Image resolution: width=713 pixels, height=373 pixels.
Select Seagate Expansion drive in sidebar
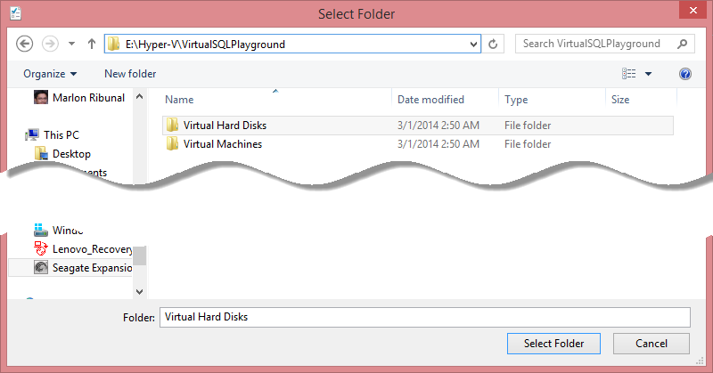coord(92,267)
